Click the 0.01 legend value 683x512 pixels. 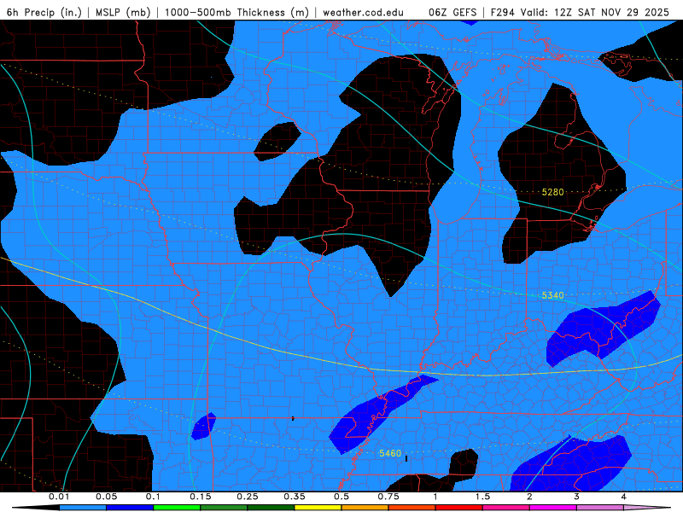point(59,497)
